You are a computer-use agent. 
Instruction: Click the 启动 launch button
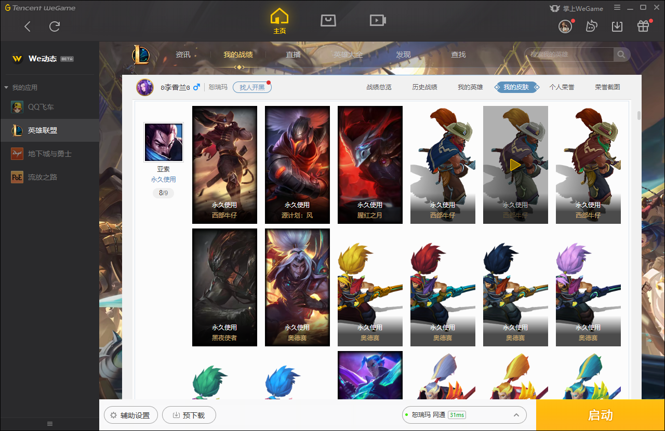click(x=601, y=415)
